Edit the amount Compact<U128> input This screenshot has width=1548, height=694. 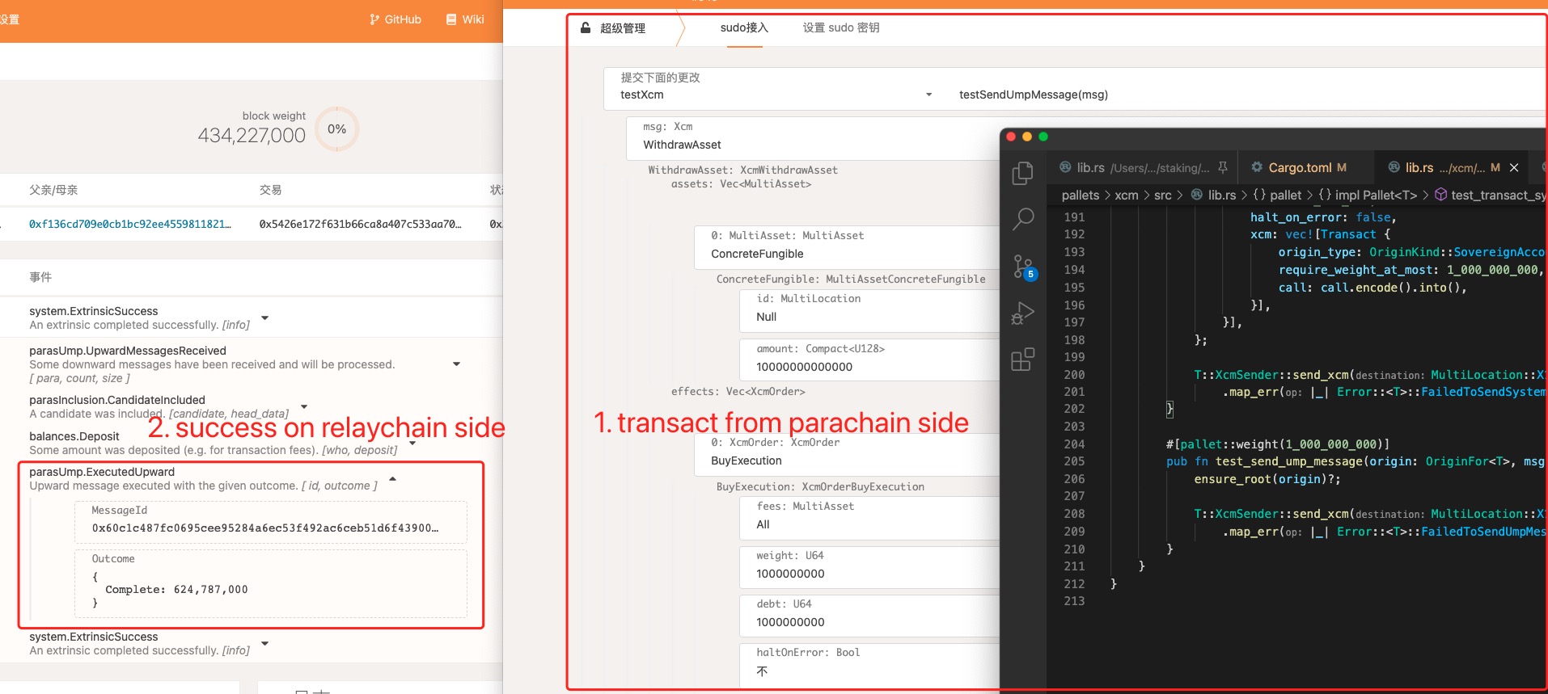click(x=869, y=360)
